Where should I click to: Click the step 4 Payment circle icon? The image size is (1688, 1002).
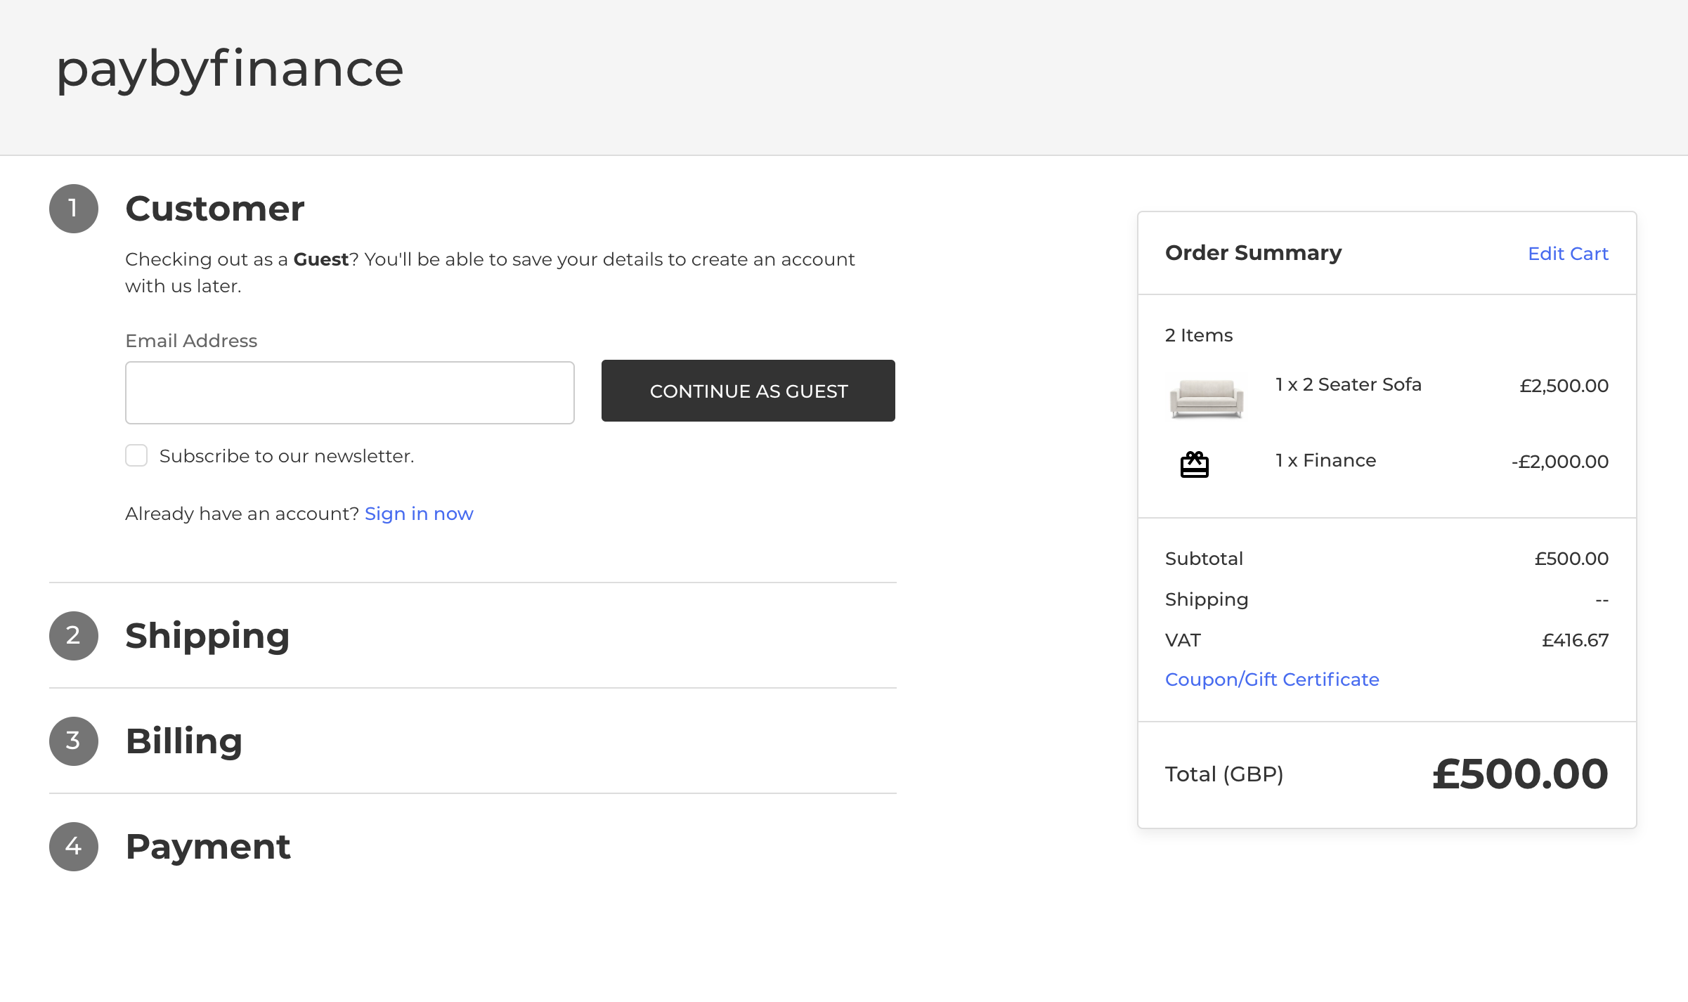pyautogui.click(x=73, y=847)
